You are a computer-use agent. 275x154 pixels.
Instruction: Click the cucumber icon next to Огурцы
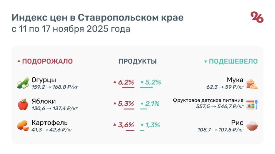tap(23, 84)
